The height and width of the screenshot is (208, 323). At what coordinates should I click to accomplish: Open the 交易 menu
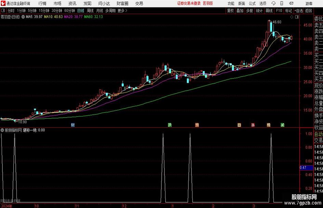pyautogui.click(x=139, y=3)
